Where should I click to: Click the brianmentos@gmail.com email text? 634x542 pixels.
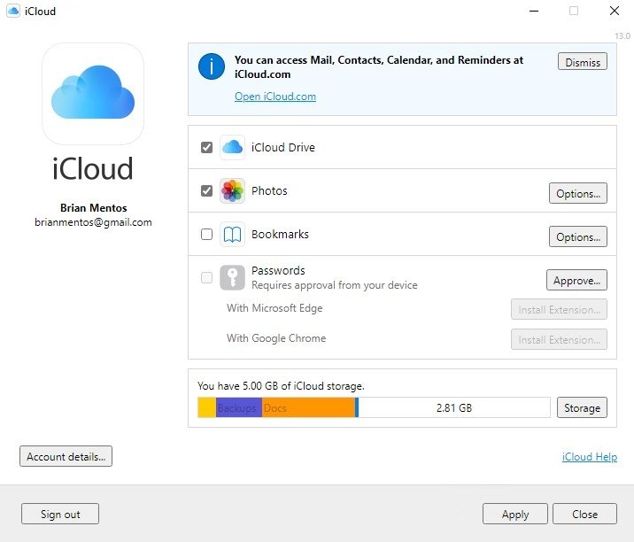coord(93,222)
